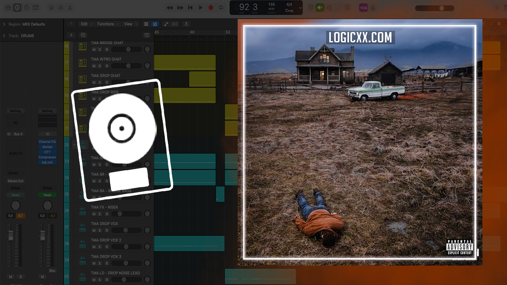Click audio track icon of TMA FX - RISER
Image resolution: width=507 pixels, height=285 pixels.
pyautogui.click(x=82, y=211)
